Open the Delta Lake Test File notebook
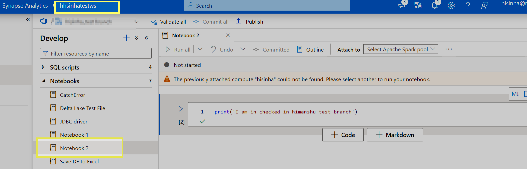 click(x=82, y=108)
